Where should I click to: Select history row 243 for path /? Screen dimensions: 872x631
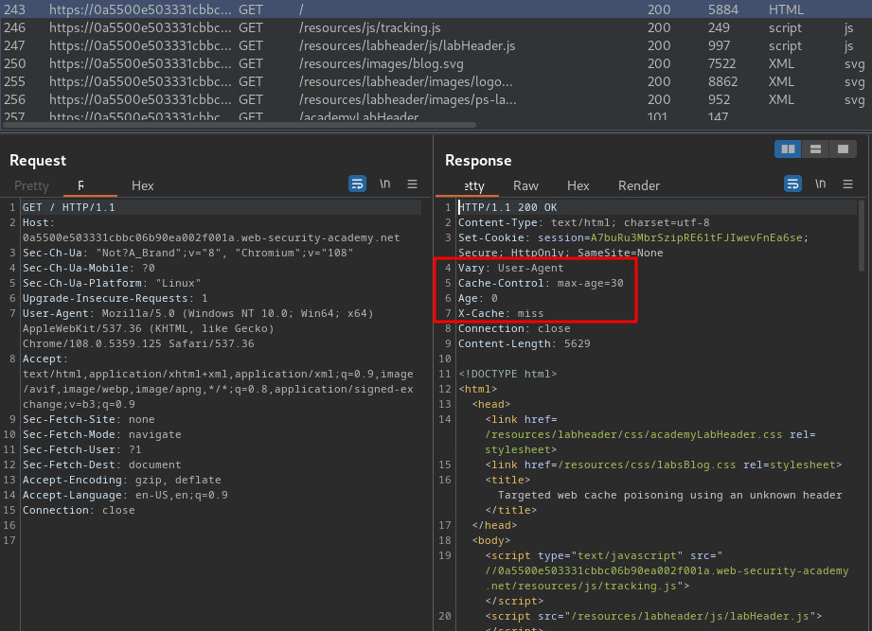tap(436, 9)
